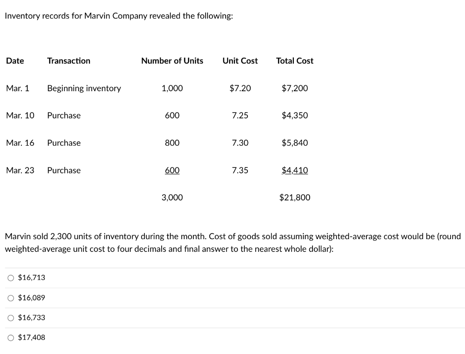Image resolution: width=465 pixels, height=354 pixels.
Task: Choose the $16,089 answer option
Action: click(11, 298)
